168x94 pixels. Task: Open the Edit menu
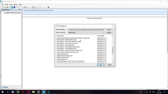[x=7, y=5]
